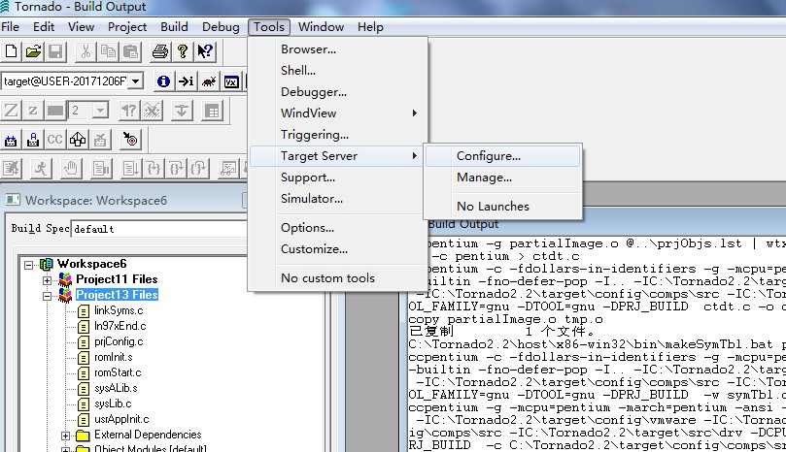Expand the Project11 Files node
786x452 pixels.
[47, 280]
